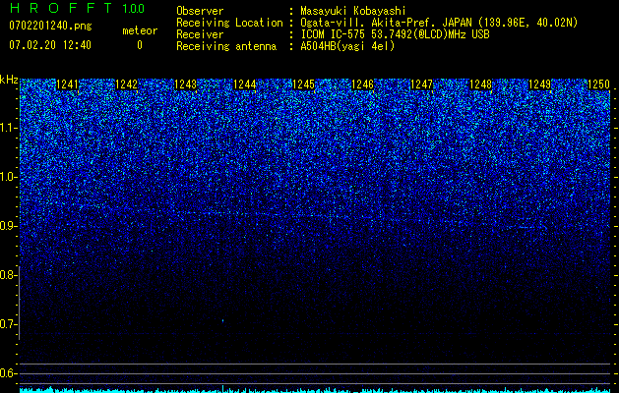Click the date stamp 07.02.20 12:40
Screen dimensions: 619x393
click(x=50, y=45)
